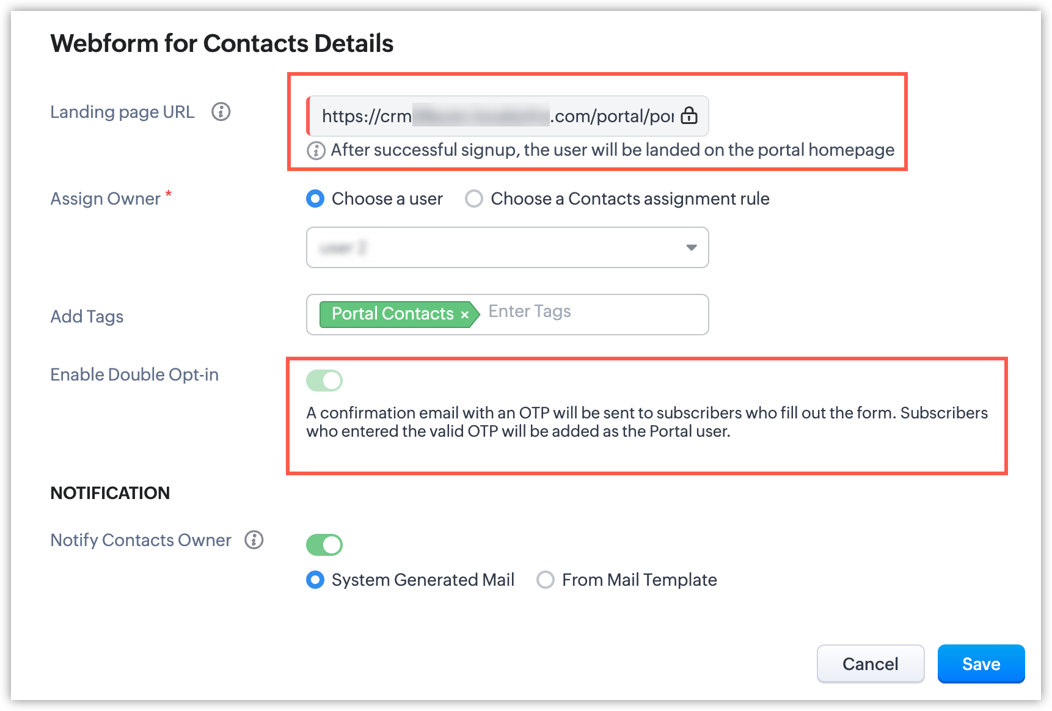Viewport: 1052px width, 711px height.
Task: Click the info icon beside Landing page URL
Action: pos(221,112)
